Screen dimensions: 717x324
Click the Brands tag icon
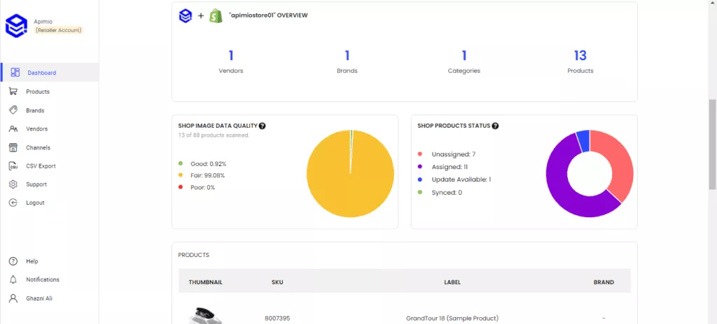(x=13, y=110)
